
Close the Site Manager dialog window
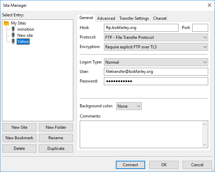209,5
